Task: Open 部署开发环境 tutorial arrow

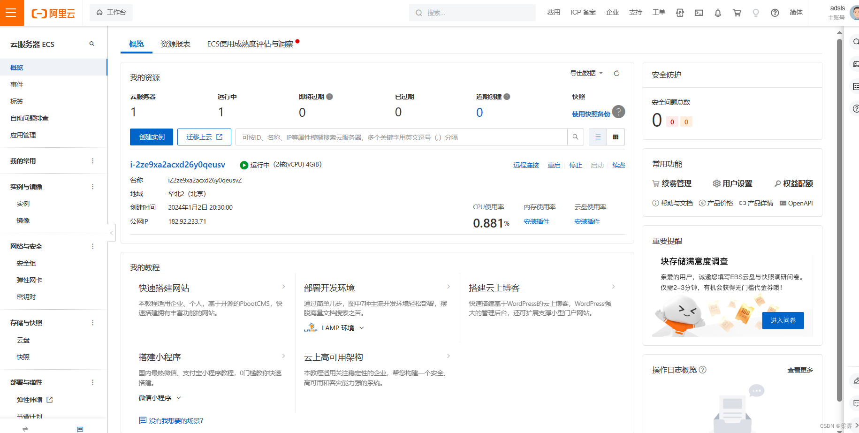Action: pos(449,287)
